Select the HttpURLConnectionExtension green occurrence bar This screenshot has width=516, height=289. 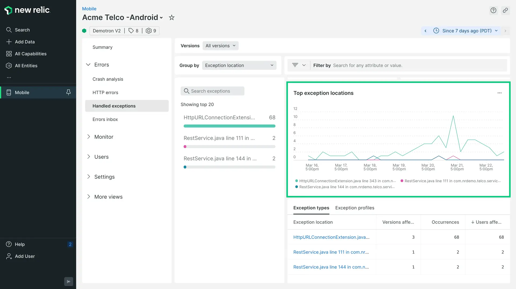pyautogui.click(x=229, y=126)
